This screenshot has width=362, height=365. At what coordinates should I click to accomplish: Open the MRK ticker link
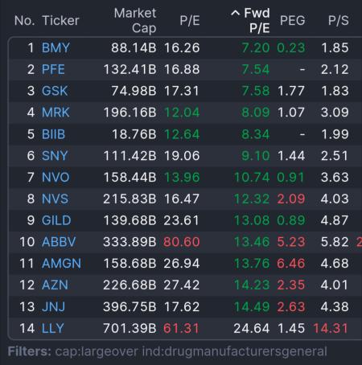point(56,113)
